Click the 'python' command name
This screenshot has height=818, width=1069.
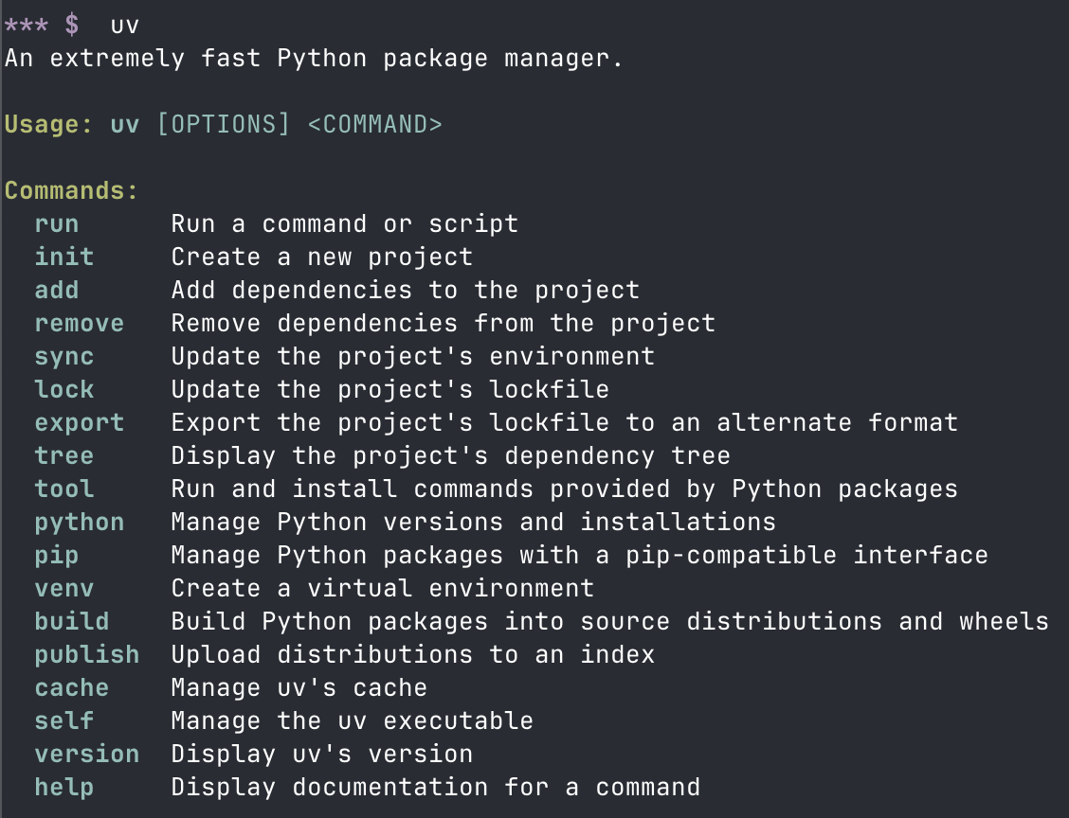pos(79,523)
